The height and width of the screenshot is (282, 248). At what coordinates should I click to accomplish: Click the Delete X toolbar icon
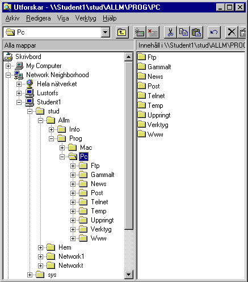(232, 32)
